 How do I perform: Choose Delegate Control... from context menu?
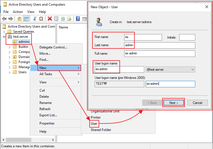click(56, 47)
